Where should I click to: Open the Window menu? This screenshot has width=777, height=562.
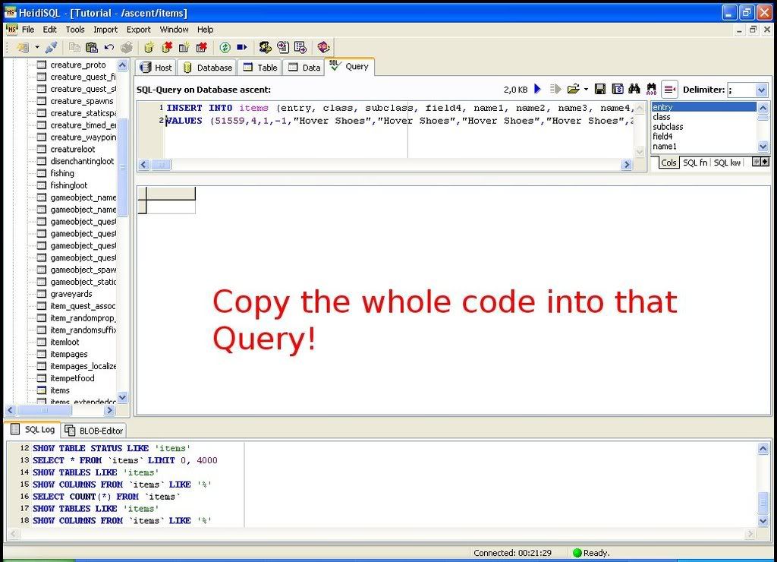coord(174,30)
